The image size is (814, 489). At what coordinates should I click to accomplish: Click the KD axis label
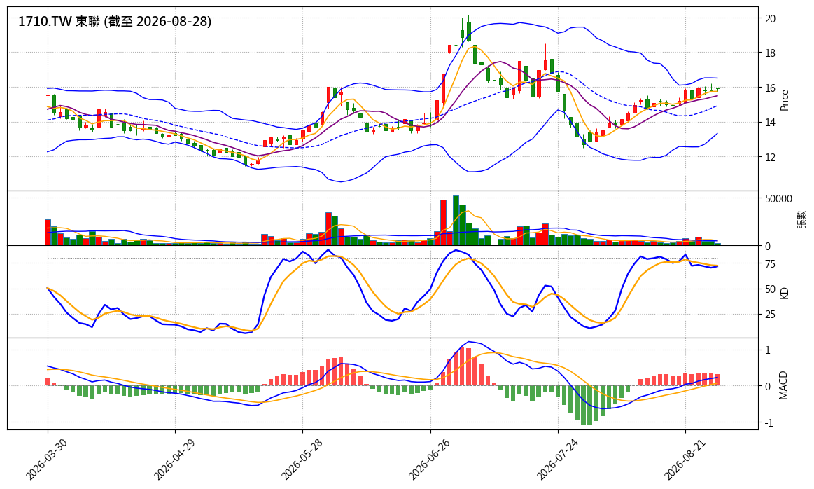pos(785,293)
